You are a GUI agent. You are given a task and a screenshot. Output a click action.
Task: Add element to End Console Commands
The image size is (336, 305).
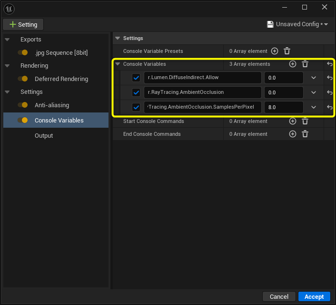pyautogui.click(x=293, y=134)
